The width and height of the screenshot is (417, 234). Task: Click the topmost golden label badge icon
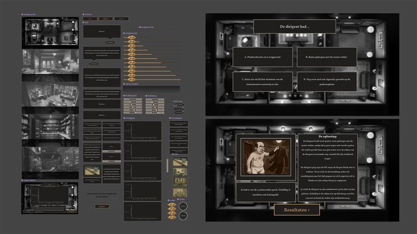[172, 205]
